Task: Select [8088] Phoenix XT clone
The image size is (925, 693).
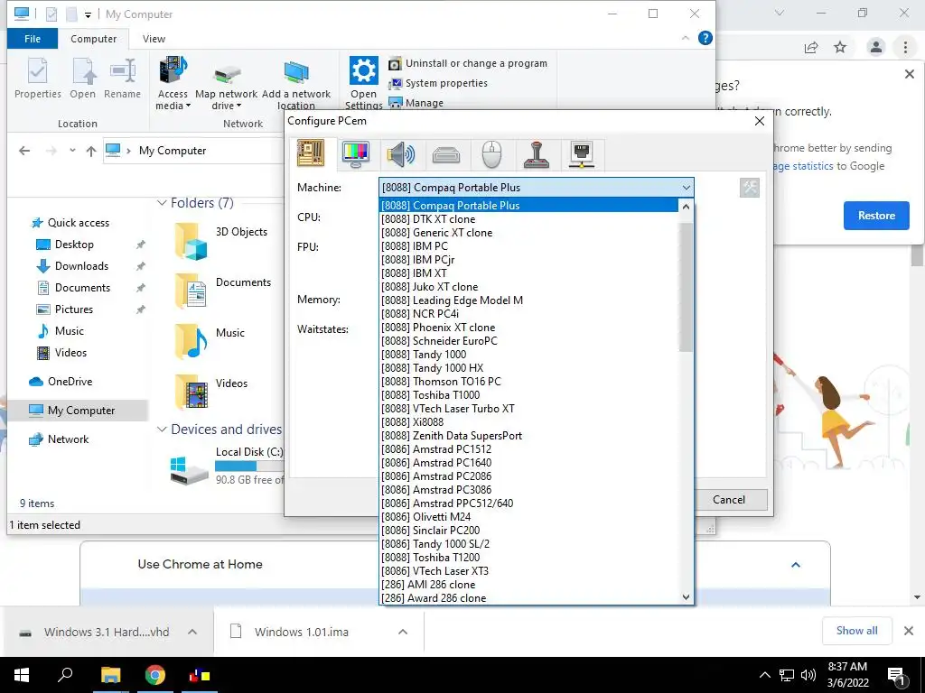Action: point(528,327)
